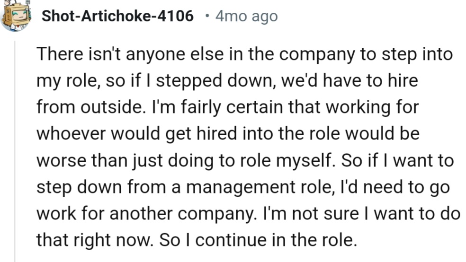
Task: Click the words "management role"
Action: coord(246,187)
